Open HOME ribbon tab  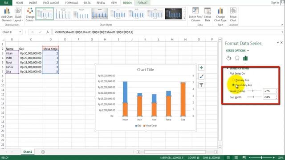point(20,3)
